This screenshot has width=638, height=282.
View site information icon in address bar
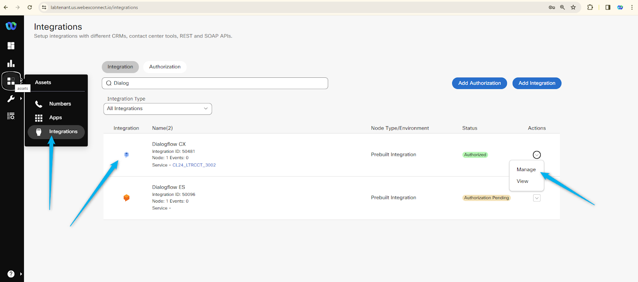(x=44, y=7)
